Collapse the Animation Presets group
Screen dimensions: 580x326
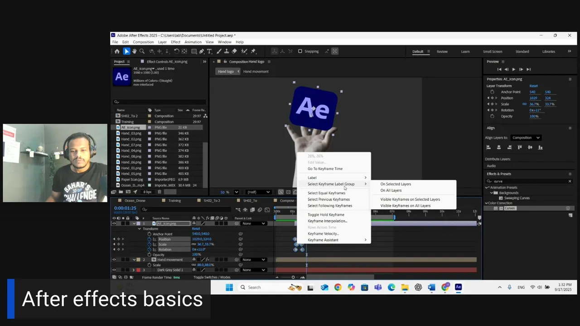click(487, 187)
